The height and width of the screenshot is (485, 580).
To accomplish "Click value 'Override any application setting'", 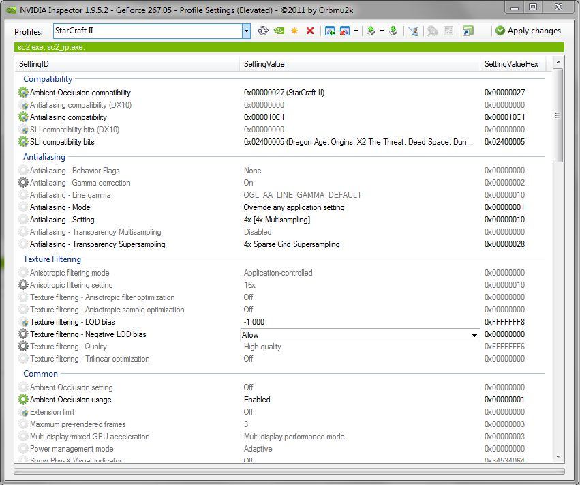I will (294, 207).
